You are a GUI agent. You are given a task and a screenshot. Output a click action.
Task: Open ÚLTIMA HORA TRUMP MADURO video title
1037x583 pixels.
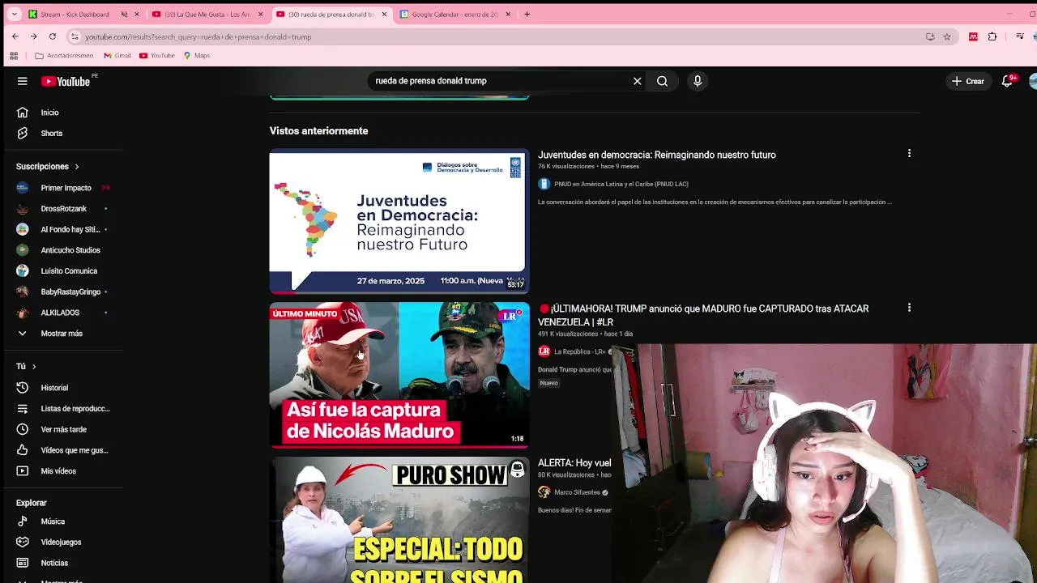(x=703, y=315)
